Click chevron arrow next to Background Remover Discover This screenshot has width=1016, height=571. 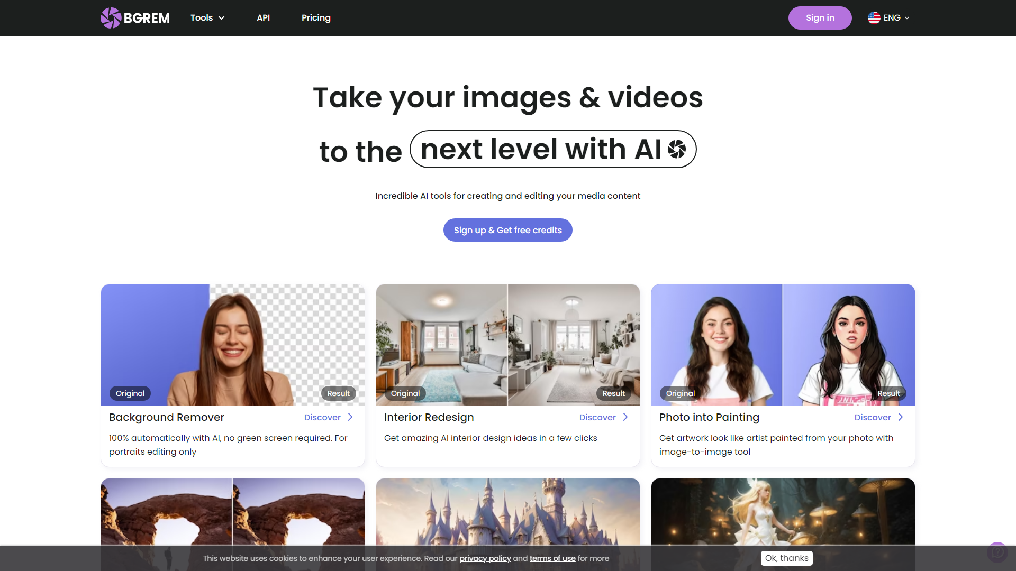point(350,417)
